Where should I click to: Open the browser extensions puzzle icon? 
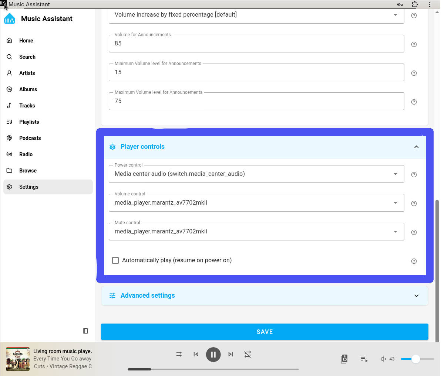tap(415, 4)
